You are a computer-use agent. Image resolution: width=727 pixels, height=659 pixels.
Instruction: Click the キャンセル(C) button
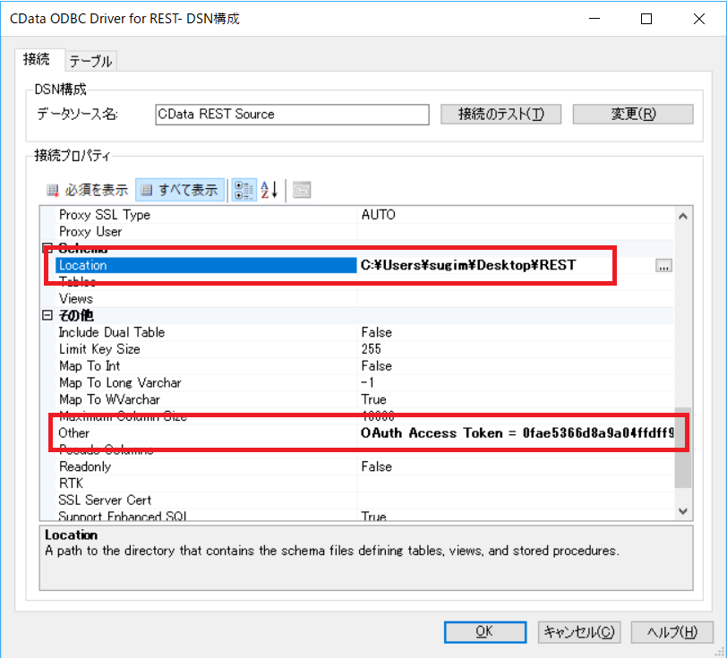tap(579, 631)
